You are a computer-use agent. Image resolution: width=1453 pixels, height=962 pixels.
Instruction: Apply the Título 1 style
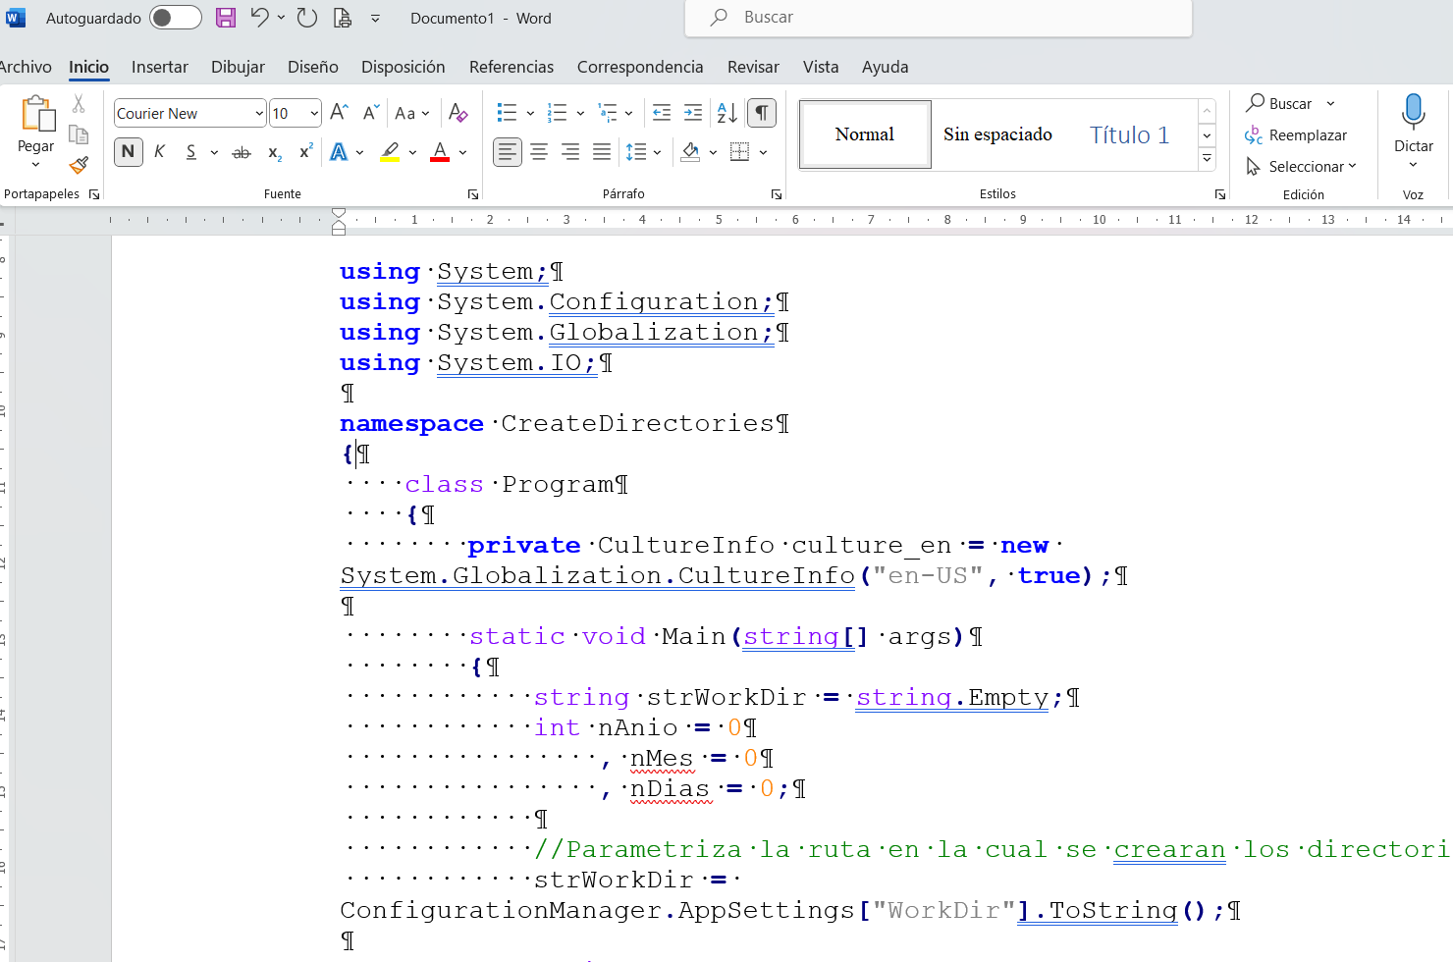pyautogui.click(x=1129, y=134)
